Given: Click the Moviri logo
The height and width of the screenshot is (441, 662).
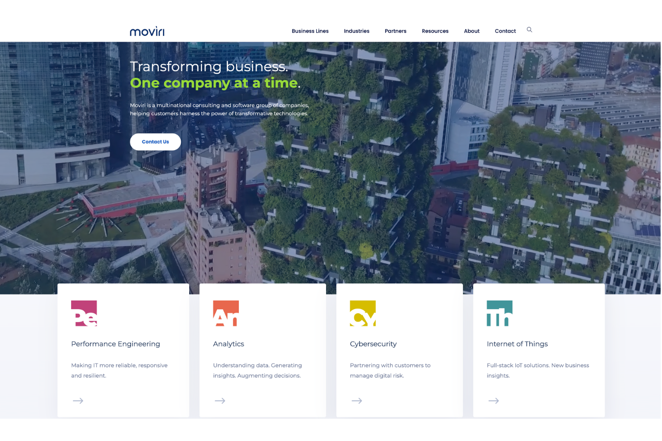Looking at the screenshot, I should pos(147,31).
